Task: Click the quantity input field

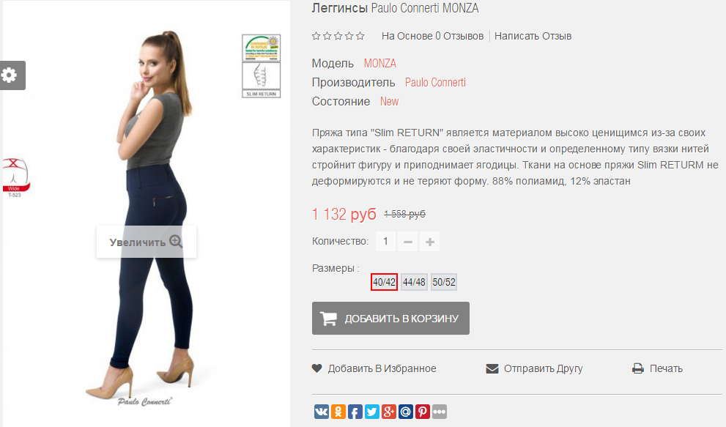Action: coord(385,241)
